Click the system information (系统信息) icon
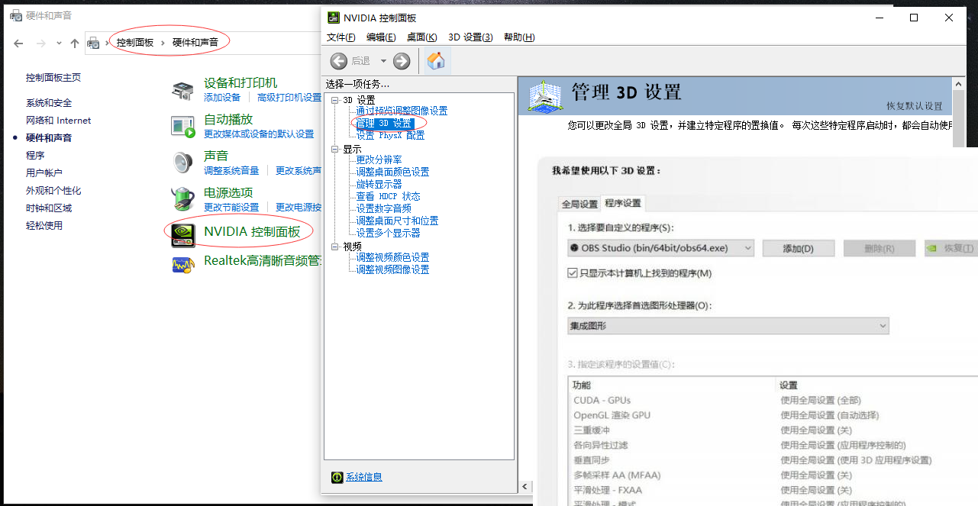The width and height of the screenshot is (978, 506). point(337,477)
